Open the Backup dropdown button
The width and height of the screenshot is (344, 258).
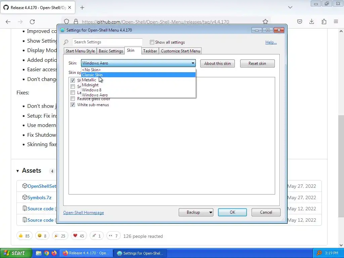pyautogui.click(x=196, y=212)
